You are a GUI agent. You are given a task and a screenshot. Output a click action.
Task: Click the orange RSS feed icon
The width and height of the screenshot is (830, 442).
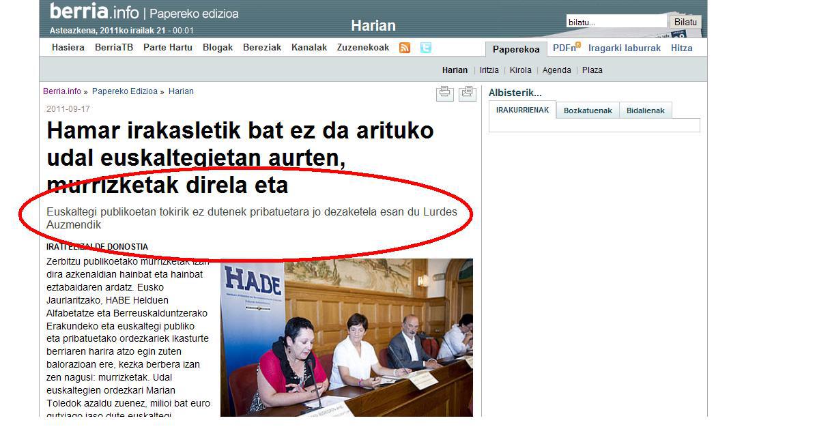coord(405,48)
